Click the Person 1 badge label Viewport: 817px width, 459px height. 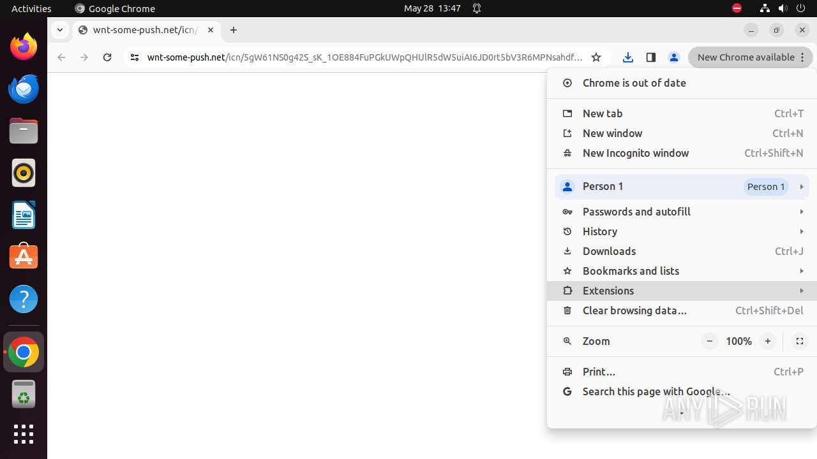pyautogui.click(x=766, y=187)
